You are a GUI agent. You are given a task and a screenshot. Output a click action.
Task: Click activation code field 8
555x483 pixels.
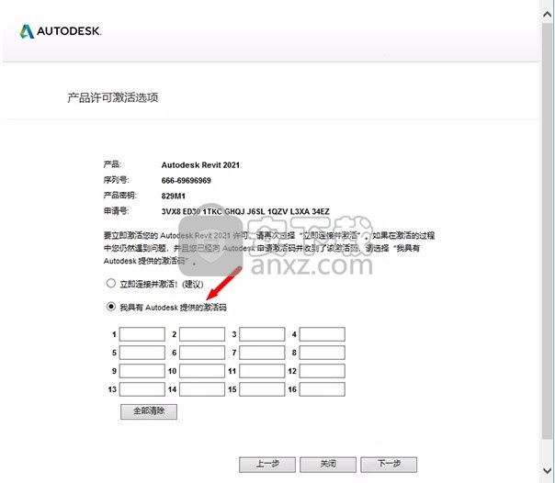(x=323, y=353)
